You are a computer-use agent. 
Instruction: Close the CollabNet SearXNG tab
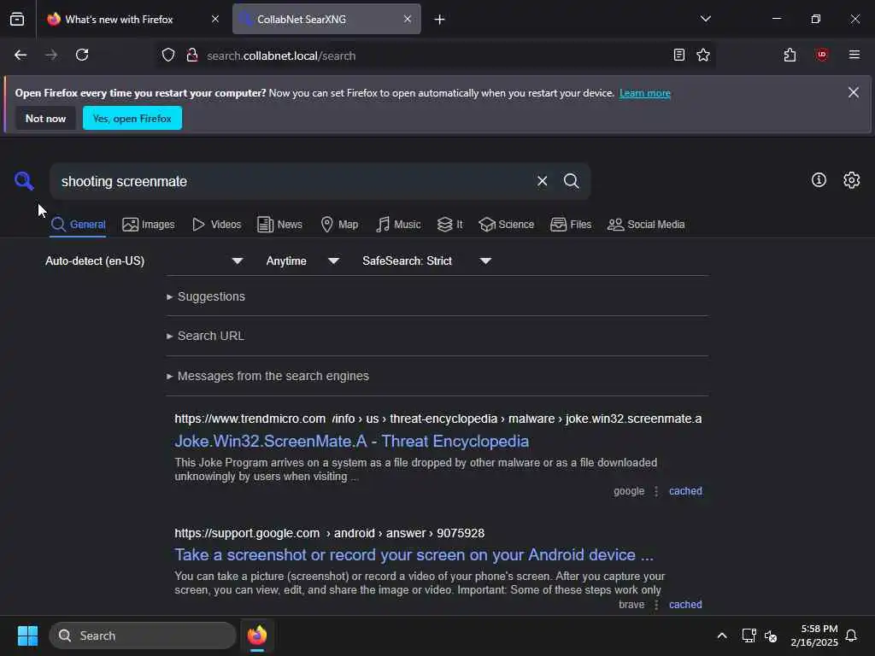[x=408, y=19]
